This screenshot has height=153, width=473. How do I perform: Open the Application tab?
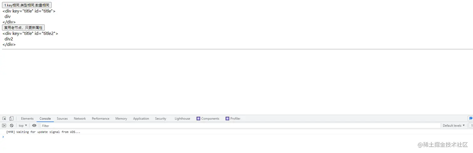pyautogui.click(x=141, y=118)
